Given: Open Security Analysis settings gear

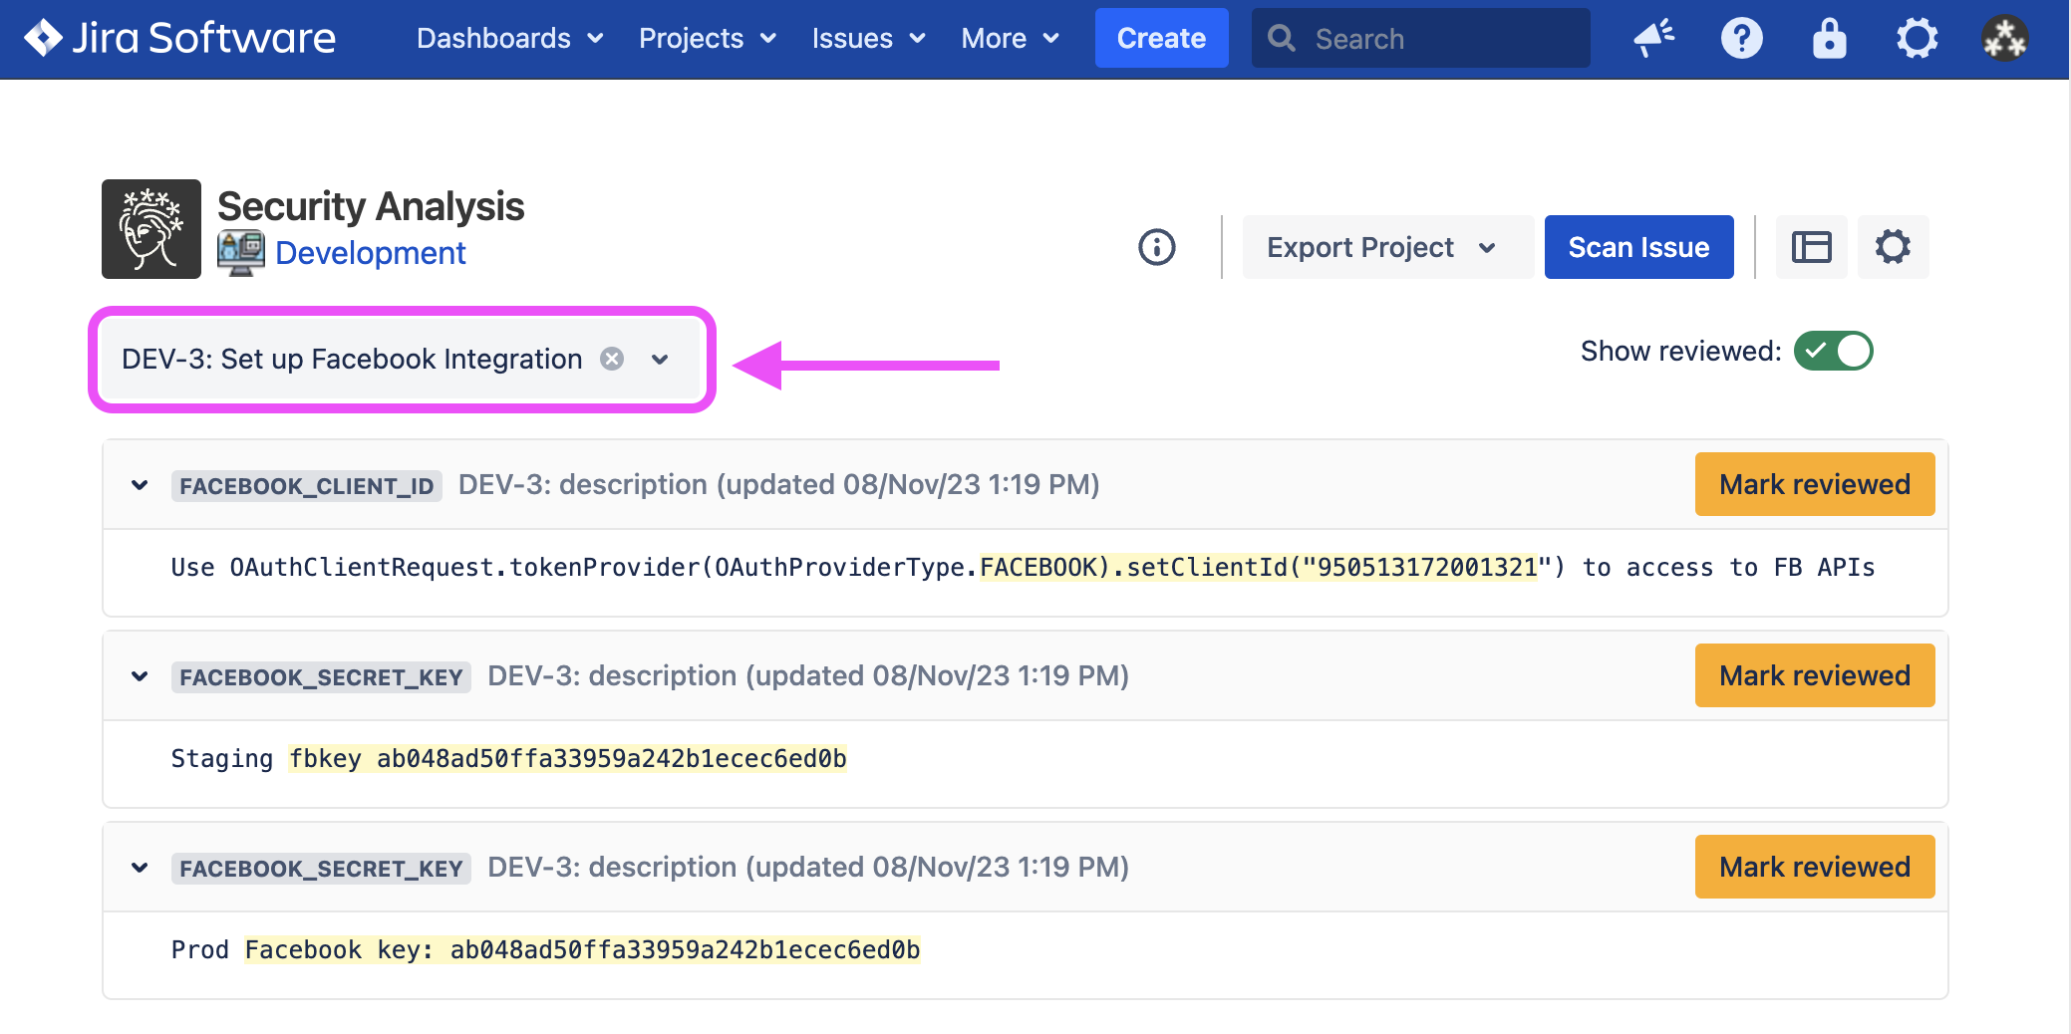Looking at the screenshot, I should point(1893,247).
